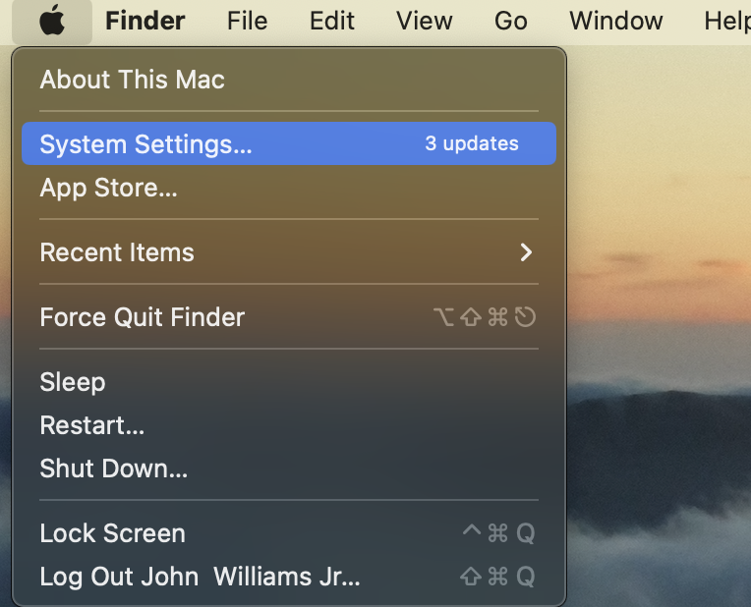Select Shut Down option
The image size is (751, 607).
tap(289, 469)
